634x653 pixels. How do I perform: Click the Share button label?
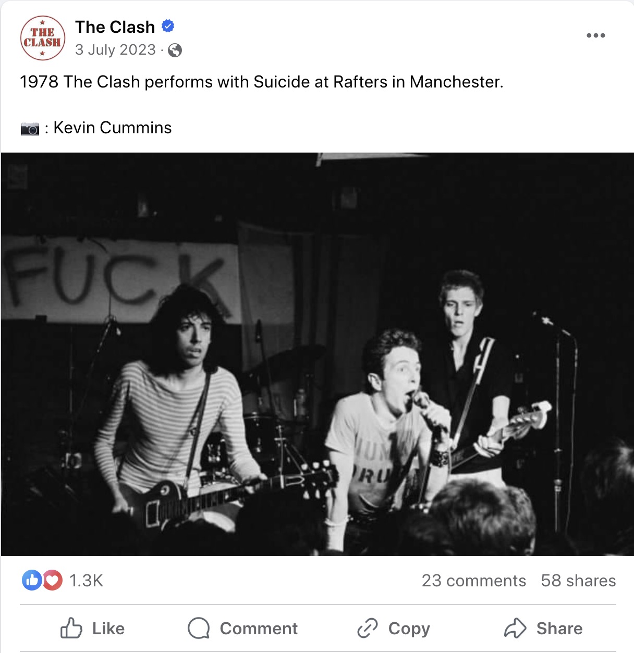[559, 629]
